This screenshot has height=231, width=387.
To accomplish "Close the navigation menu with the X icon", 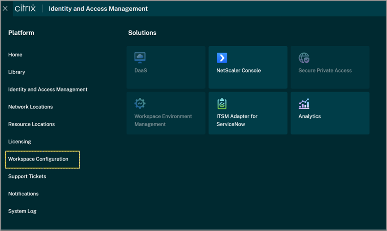I will point(6,9).
